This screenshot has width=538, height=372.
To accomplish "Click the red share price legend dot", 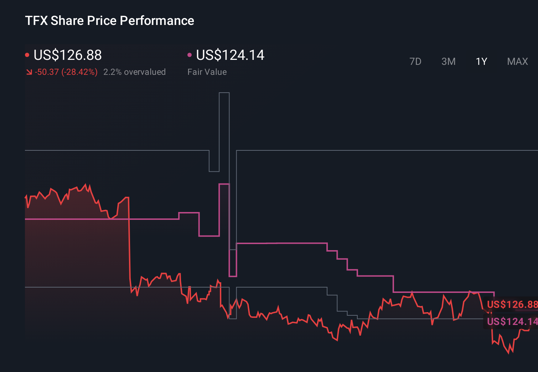I will click(x=27, y=55).
